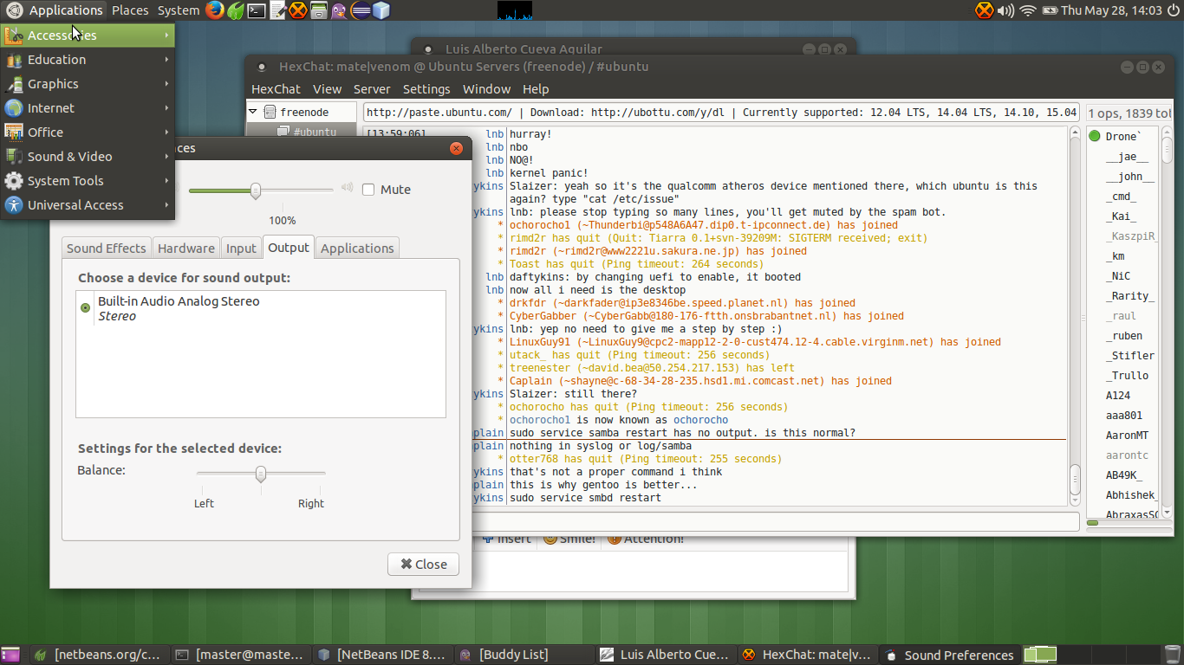Select Built-in Audio Analog Stereo radio button
Screen dimensions: 1184x665
click(x=85, y=308)
